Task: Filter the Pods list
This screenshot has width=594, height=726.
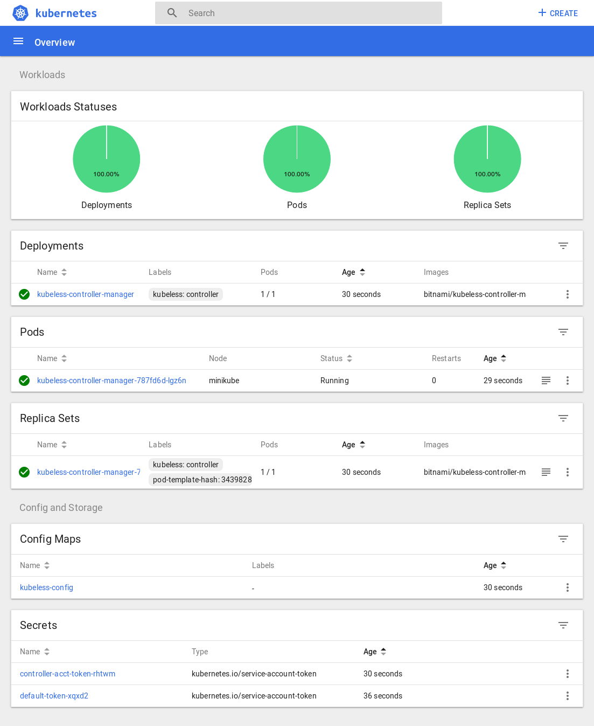Action: pos(563,332)
